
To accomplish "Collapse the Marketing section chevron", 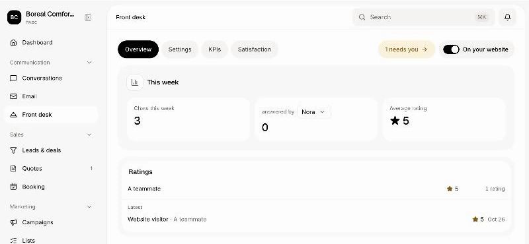I will (x=89, y=206).
